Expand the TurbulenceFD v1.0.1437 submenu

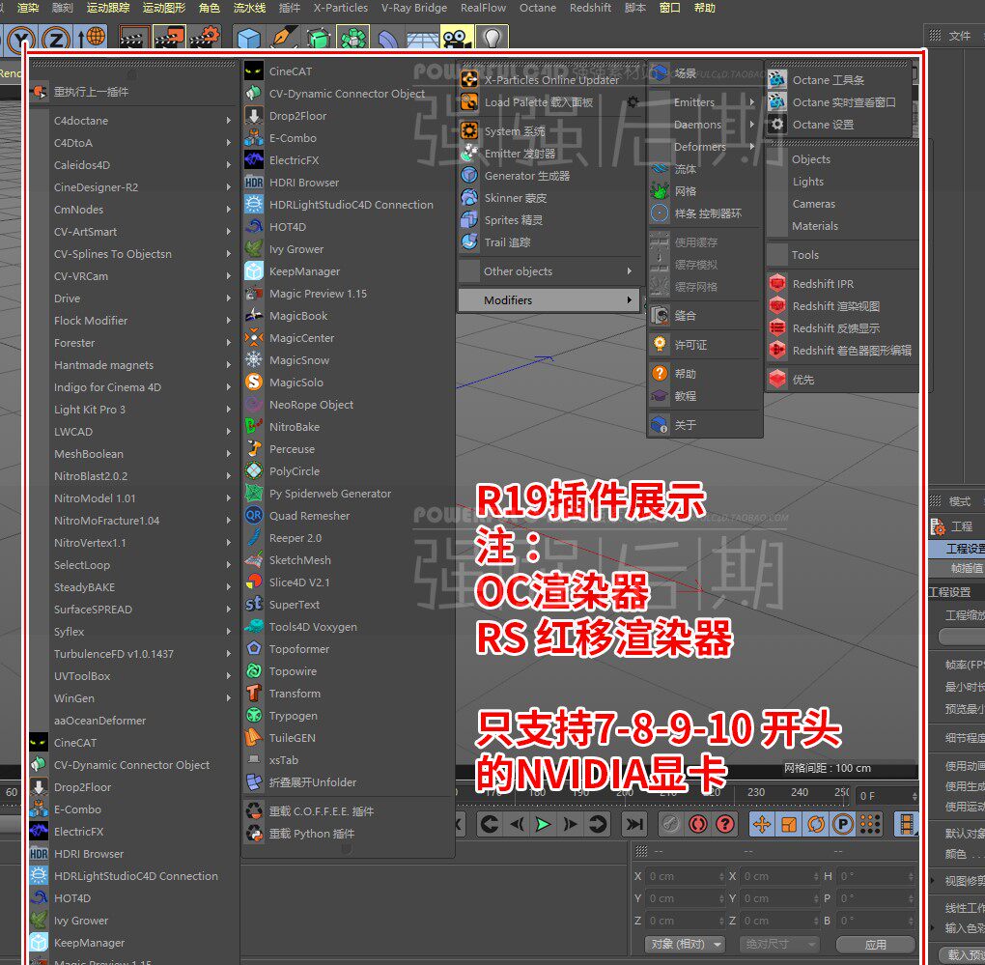coord(143,654)
